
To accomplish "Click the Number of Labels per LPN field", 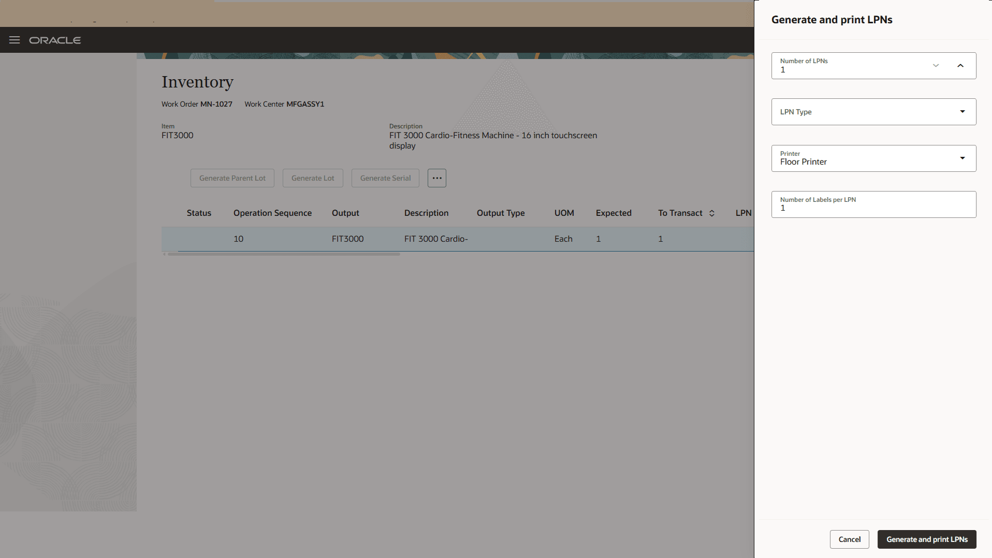I will [x=873, y=204].
